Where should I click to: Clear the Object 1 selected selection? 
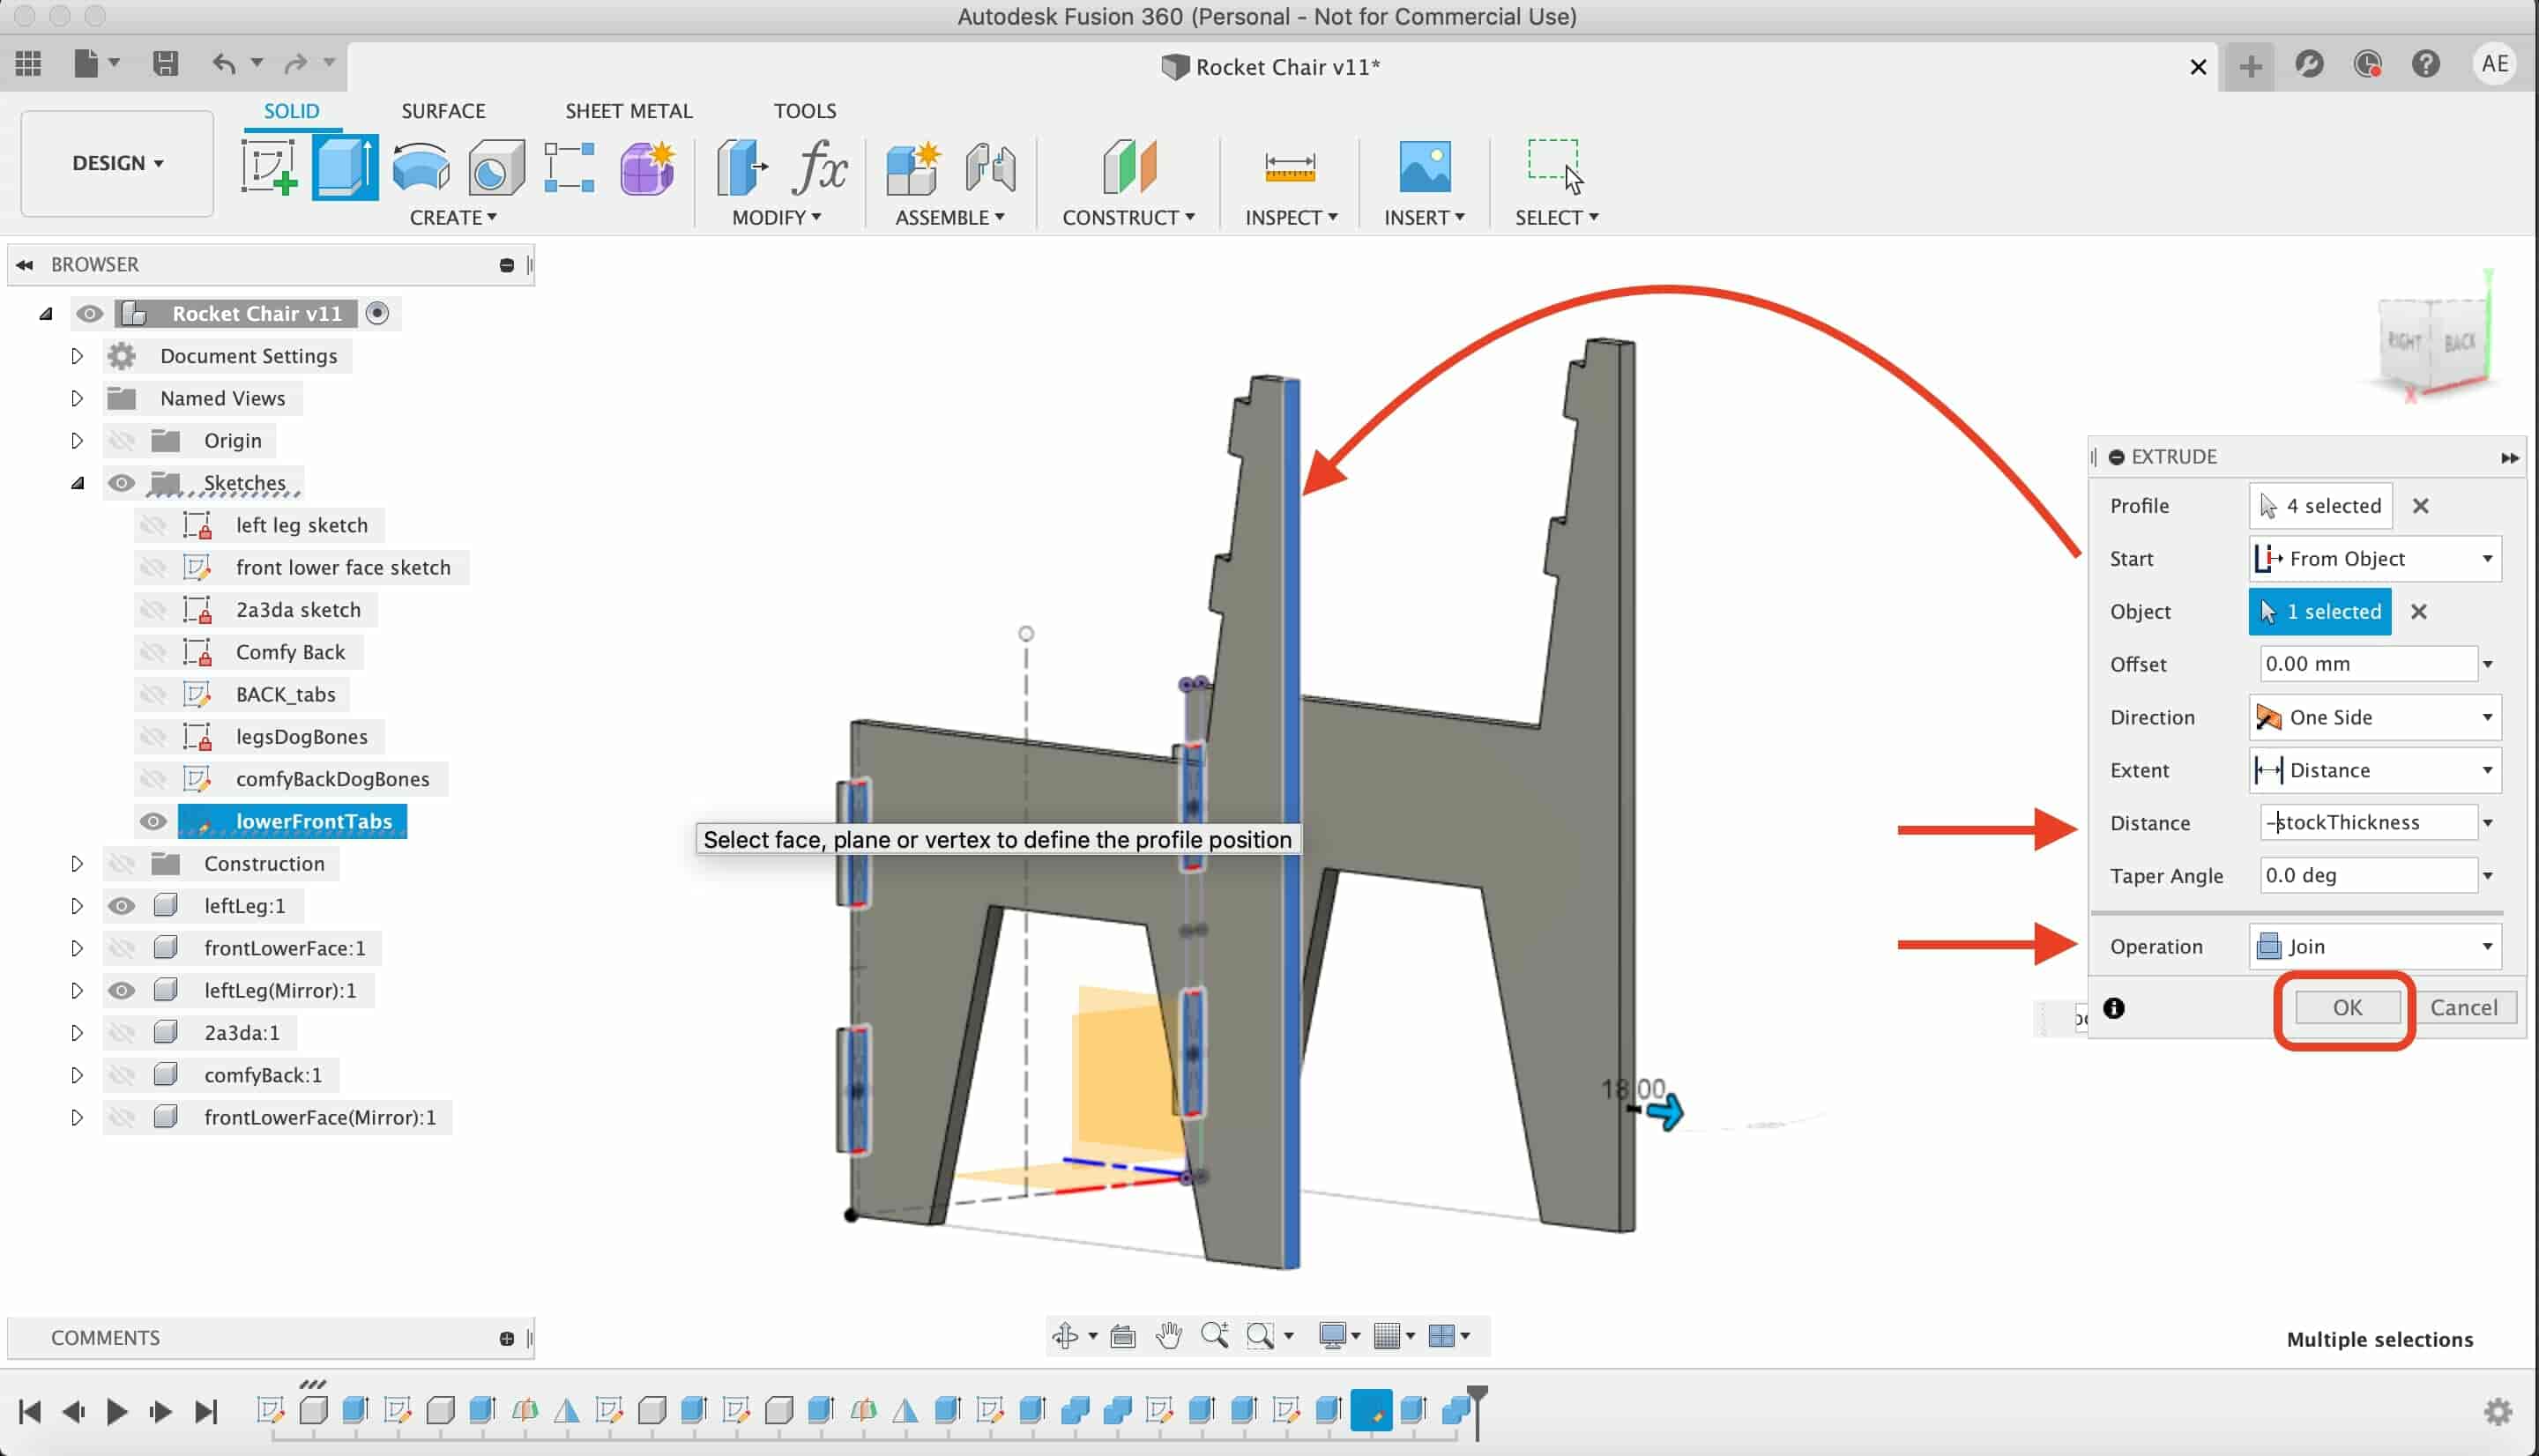2418,611
